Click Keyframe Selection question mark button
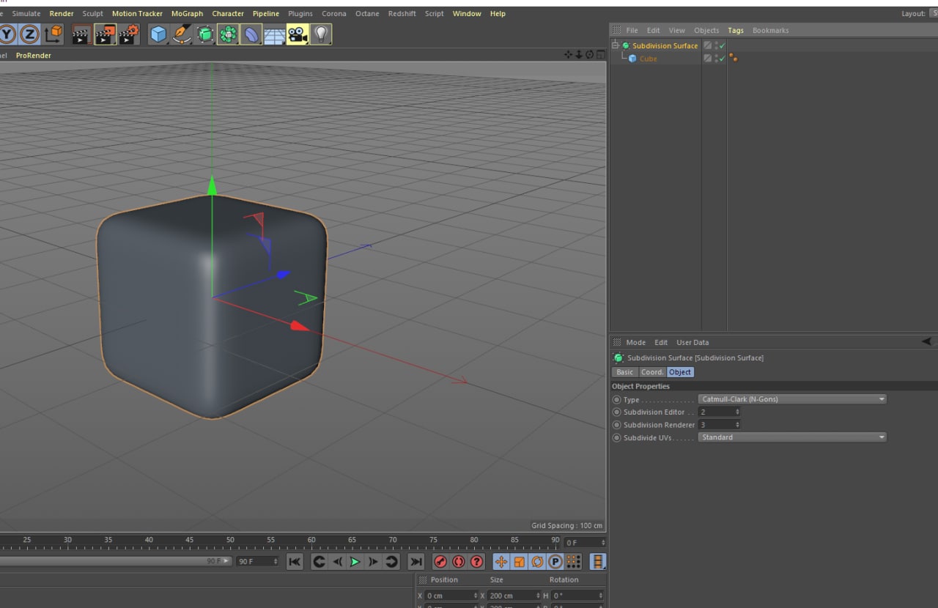938x608 pixels. click(x=477, y=562)
